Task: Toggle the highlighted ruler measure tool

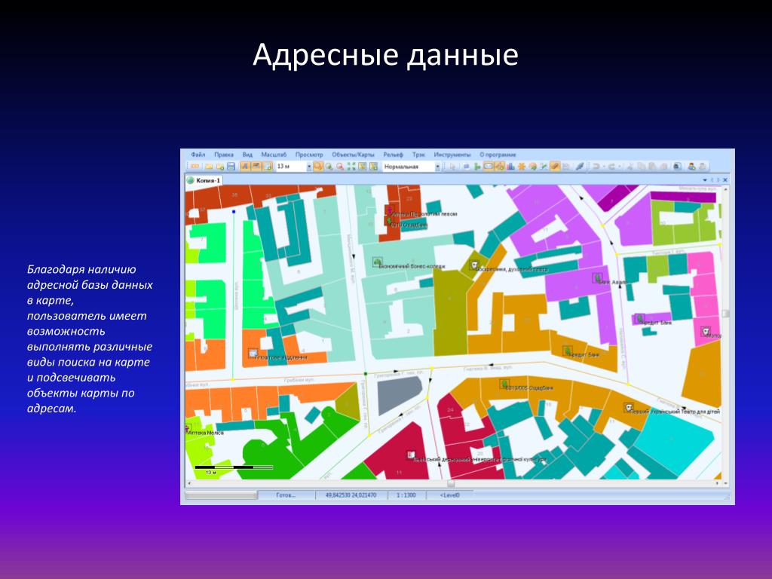Action: [x=555, y=167]
